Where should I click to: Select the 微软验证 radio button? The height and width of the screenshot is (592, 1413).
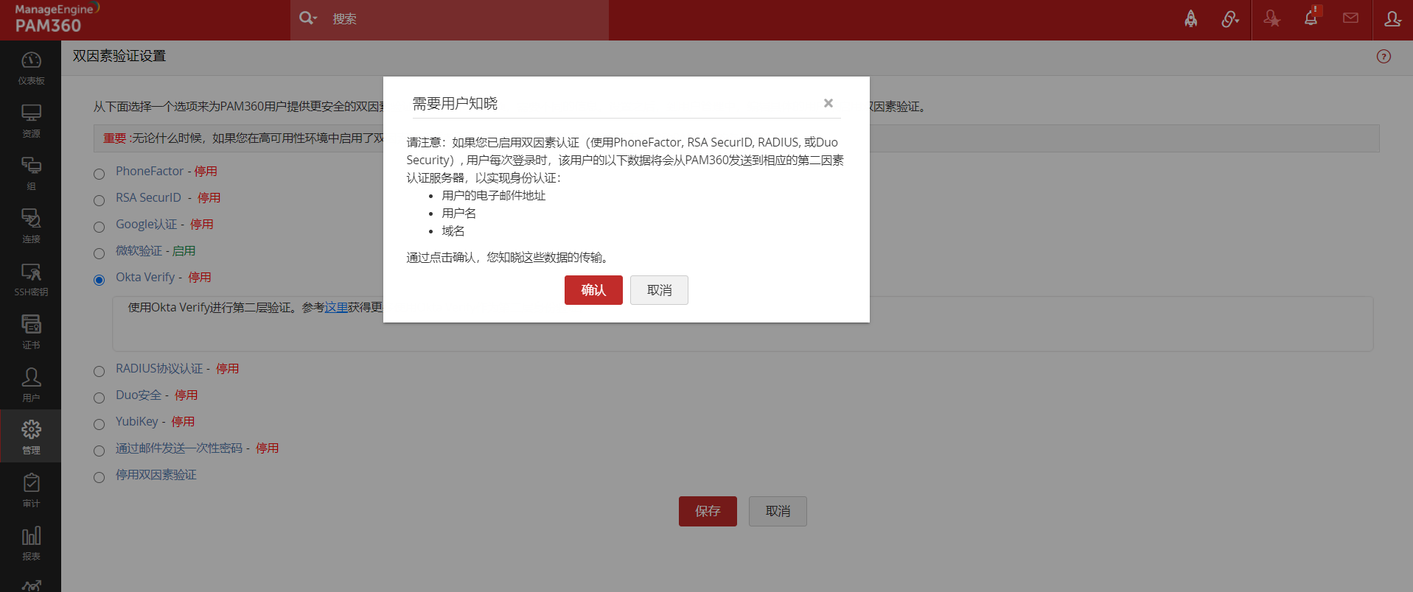(x=100, y=253)
